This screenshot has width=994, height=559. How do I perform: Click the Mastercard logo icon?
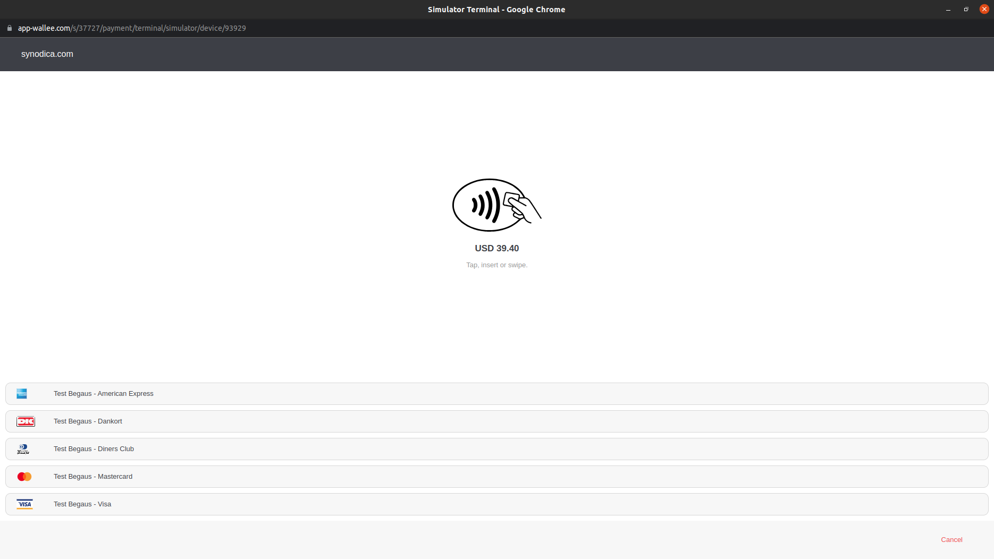tap(24, 477)
